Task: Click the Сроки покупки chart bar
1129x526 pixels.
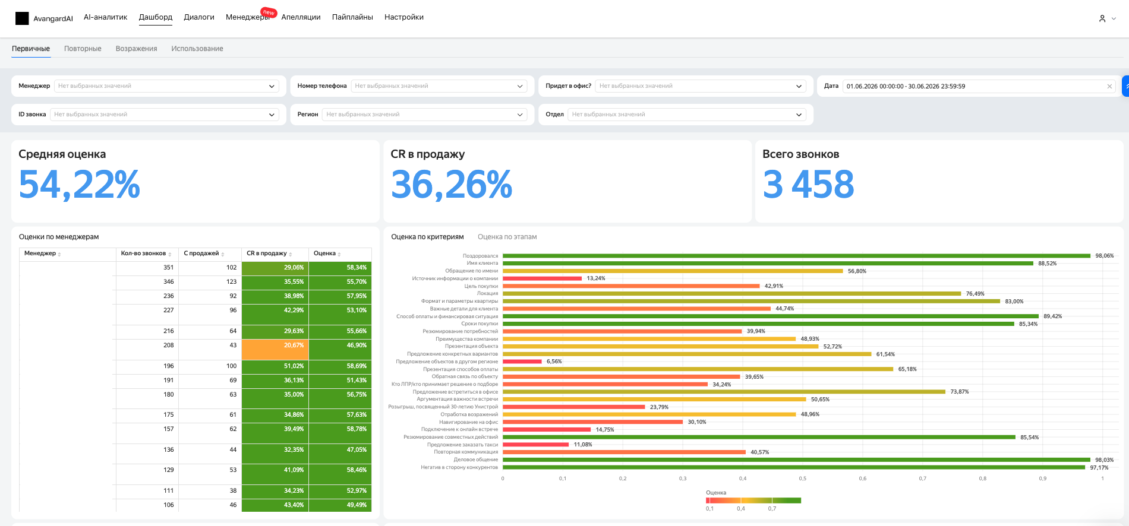Action: click(x=758, y=324)
